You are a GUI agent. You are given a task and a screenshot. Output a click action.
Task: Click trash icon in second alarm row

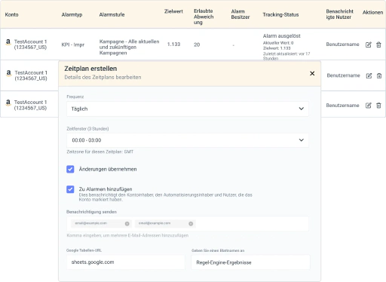coord(379,75)
